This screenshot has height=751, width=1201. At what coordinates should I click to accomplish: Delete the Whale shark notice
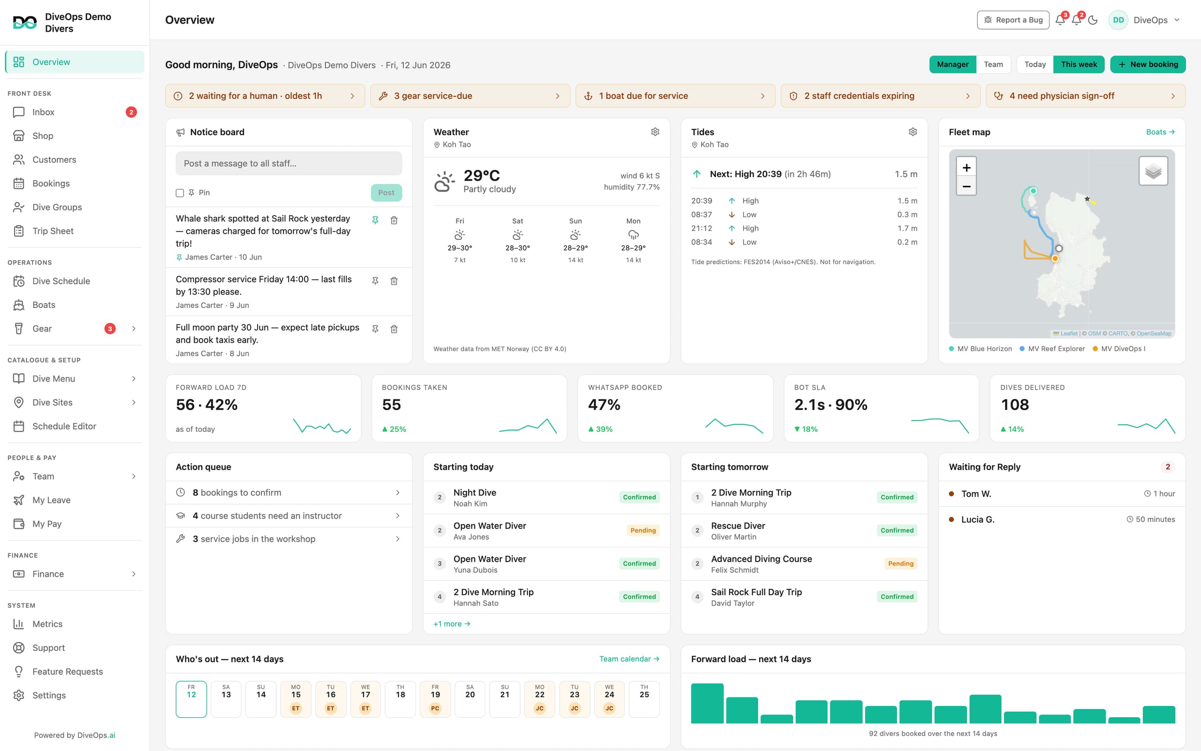(x=394, y=220)
